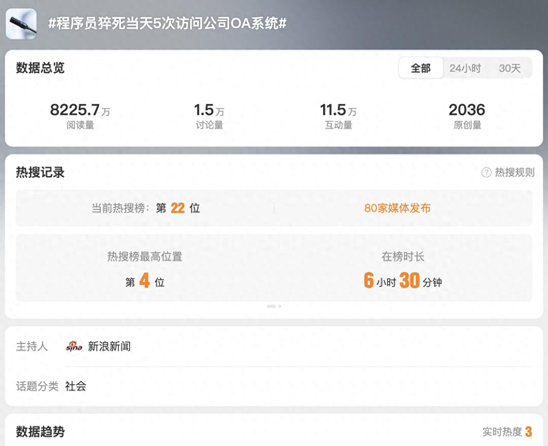Image resolution: width=548 pixels, height=446 pixels.
Task: Click the active carousel page indicator
Action: tap(271, 306)
